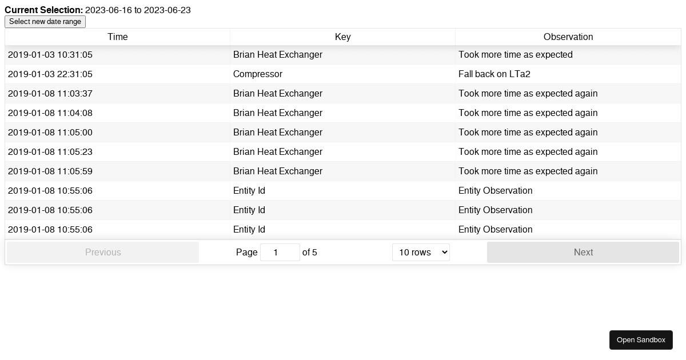Sort by the Observation column header

568,37
